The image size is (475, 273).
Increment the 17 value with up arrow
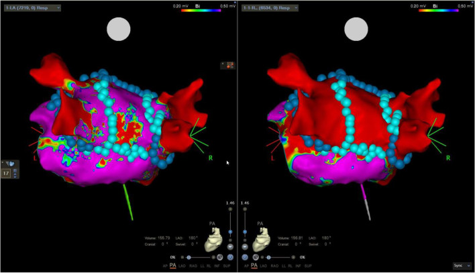(15, 174)
